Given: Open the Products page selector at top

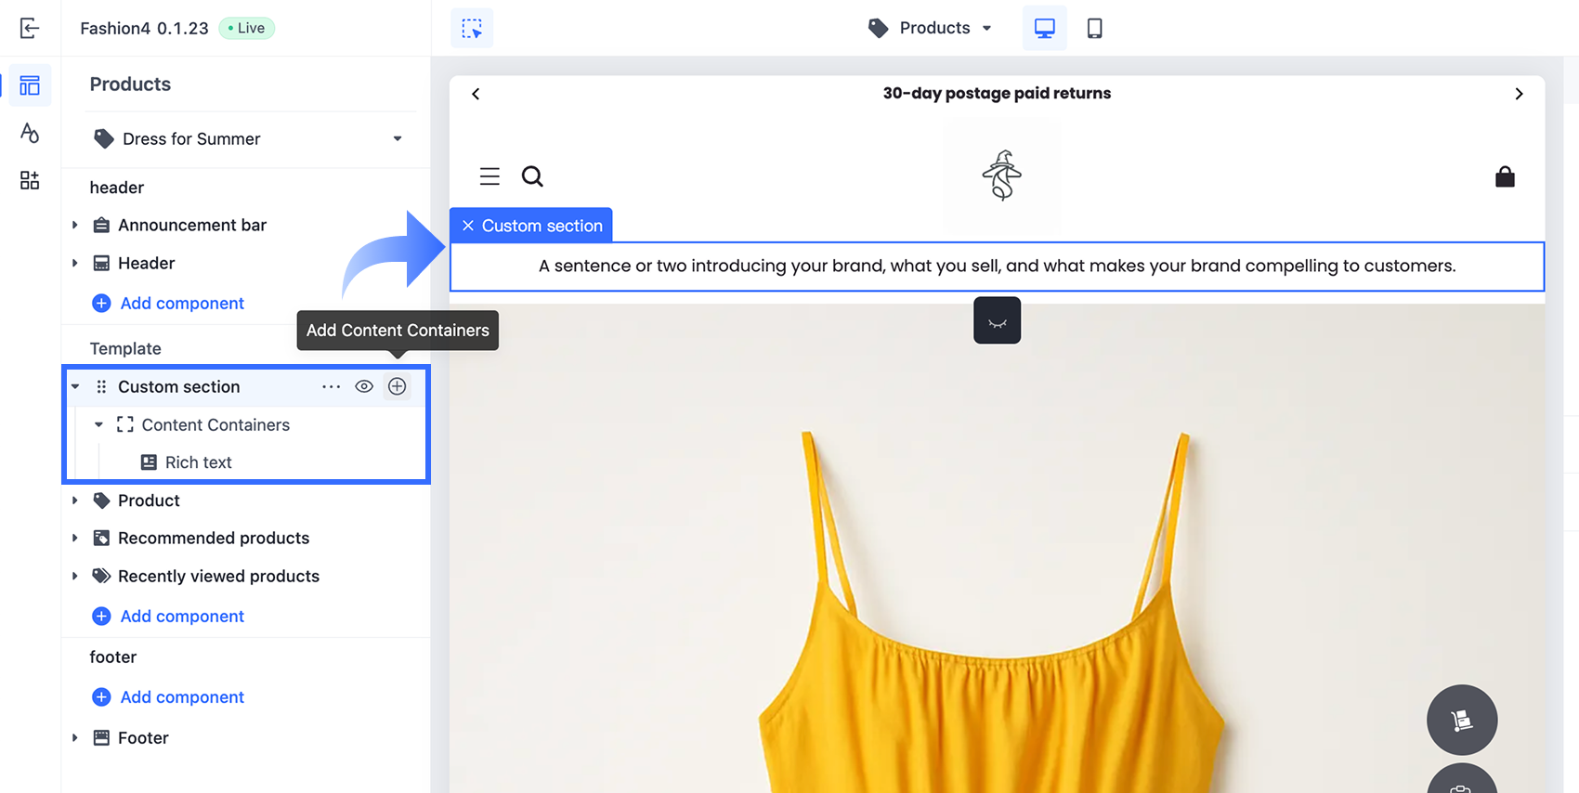Looking at the screenshot, I should point(930,28).
